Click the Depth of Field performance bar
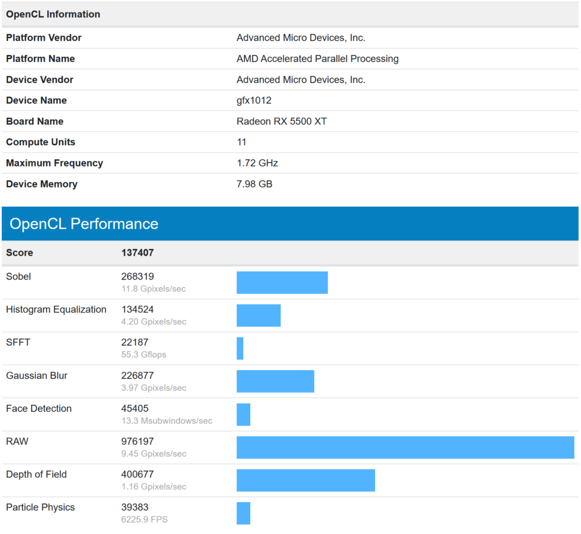Viewport: 581px width, 534px height. click(x=306, y=481)
